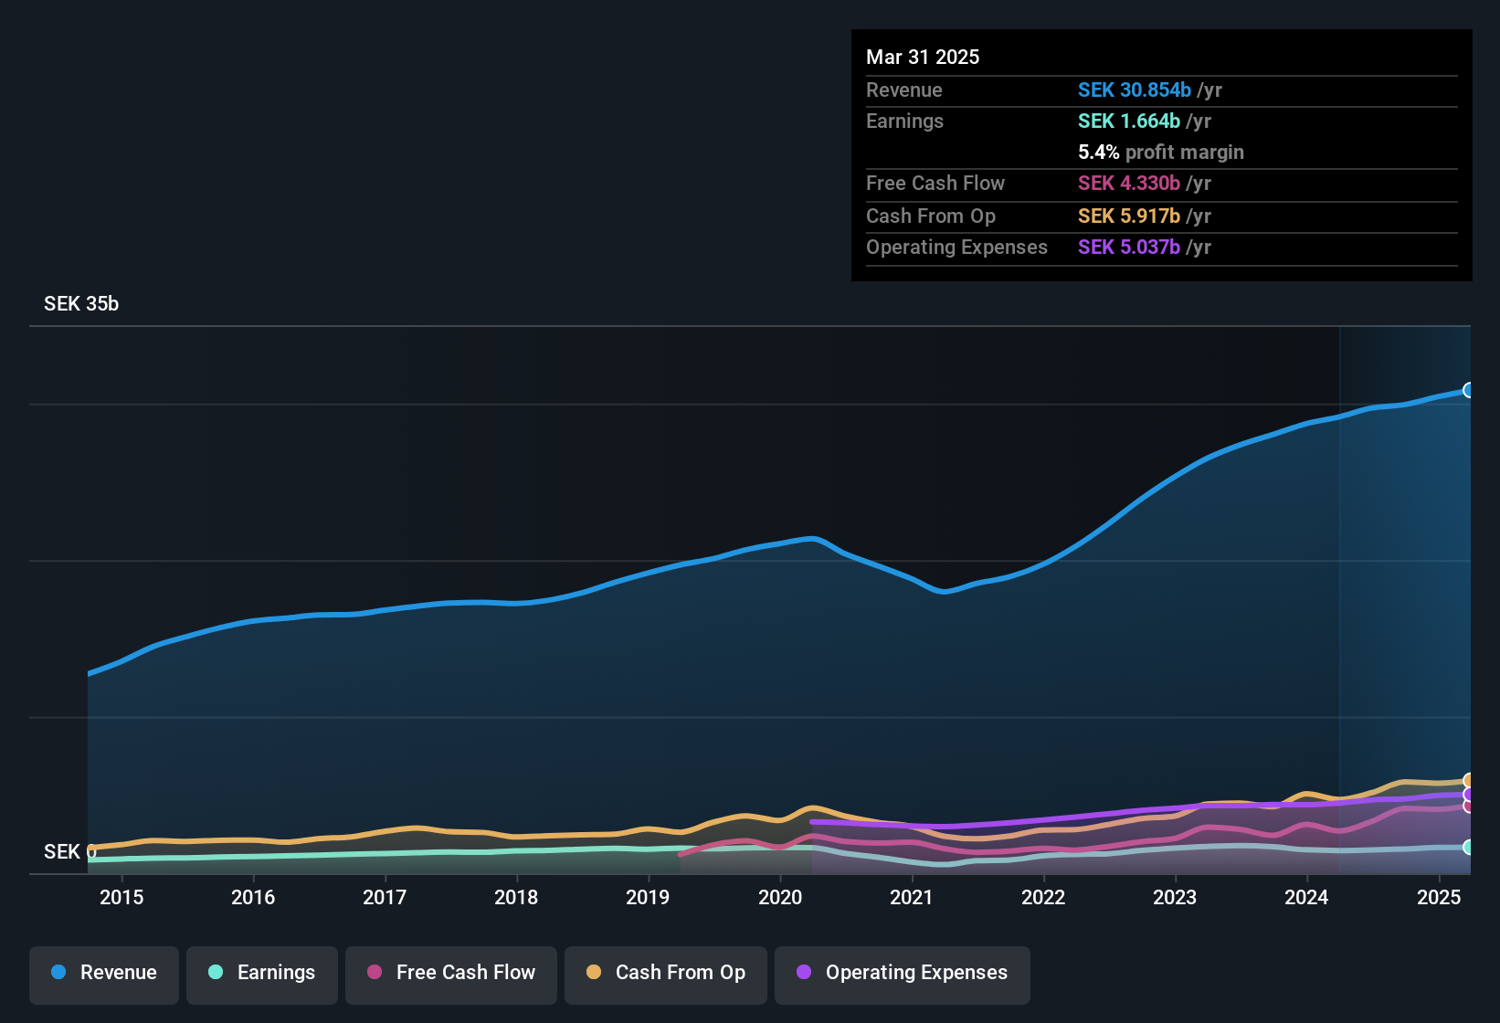Screen dimensions: 1500x1023
Task: Click the 2018 x-axis label
Action: (x=516, y=897)
